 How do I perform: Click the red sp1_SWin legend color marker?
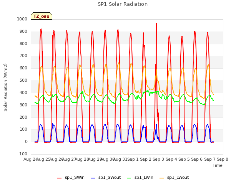pyautogui.click(x=60, y=178)
